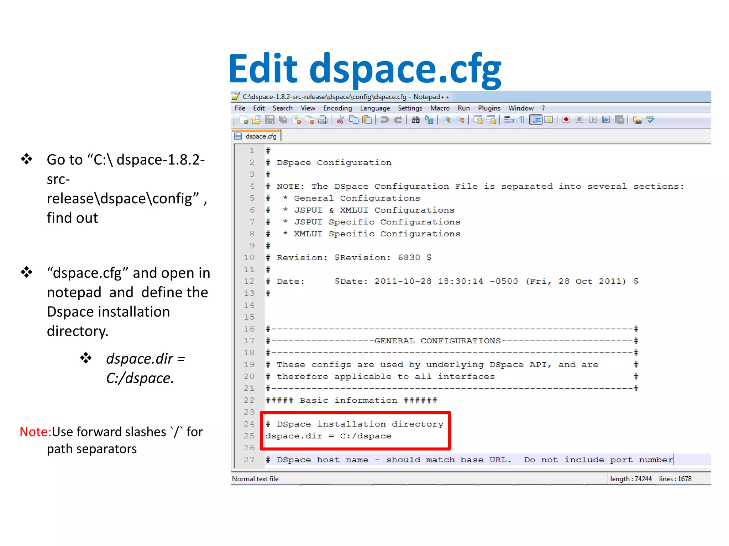The height and width of the screenshot is (546, 729).
Task: Click the Synchronize Vertical Scrolling icon
Action: point(478,120)
